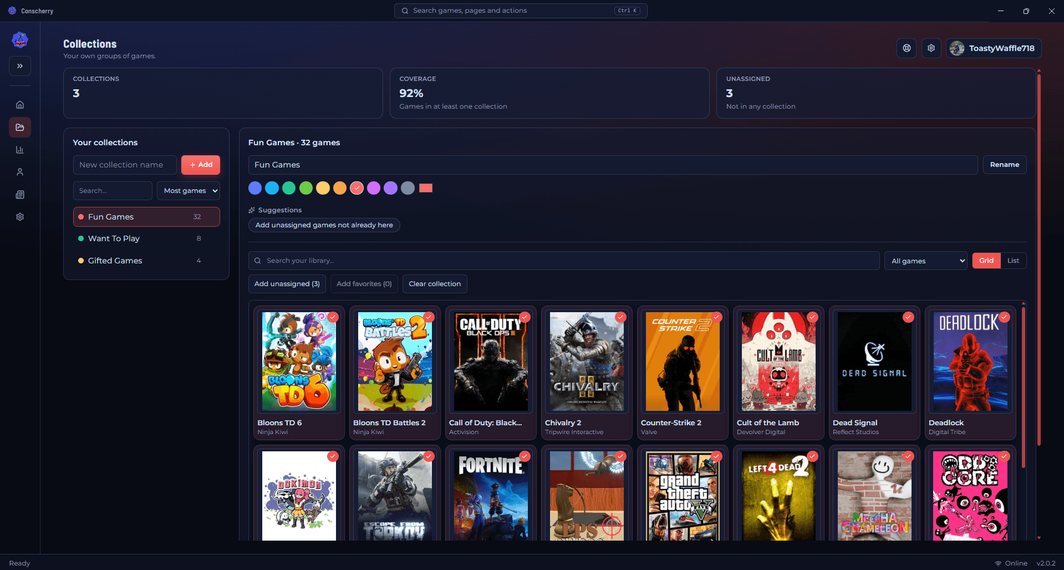Click the support lifebuoy icon near profile
1064x570 pixels.
coord(907,48)
